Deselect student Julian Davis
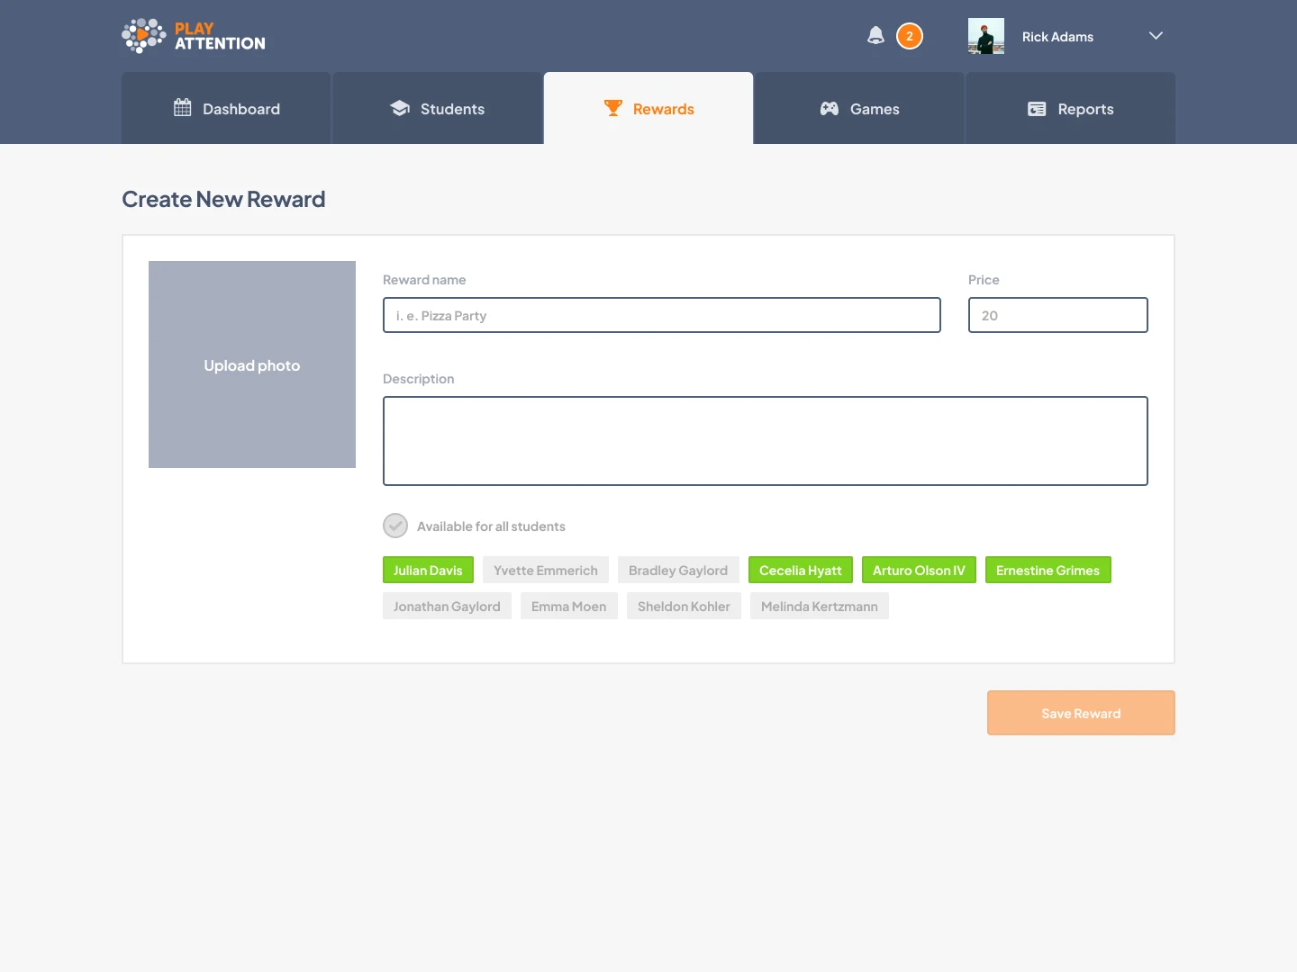The image size is (1297, 972). tap(428, 570)
